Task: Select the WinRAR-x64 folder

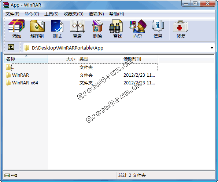Action: coord(25,83)
